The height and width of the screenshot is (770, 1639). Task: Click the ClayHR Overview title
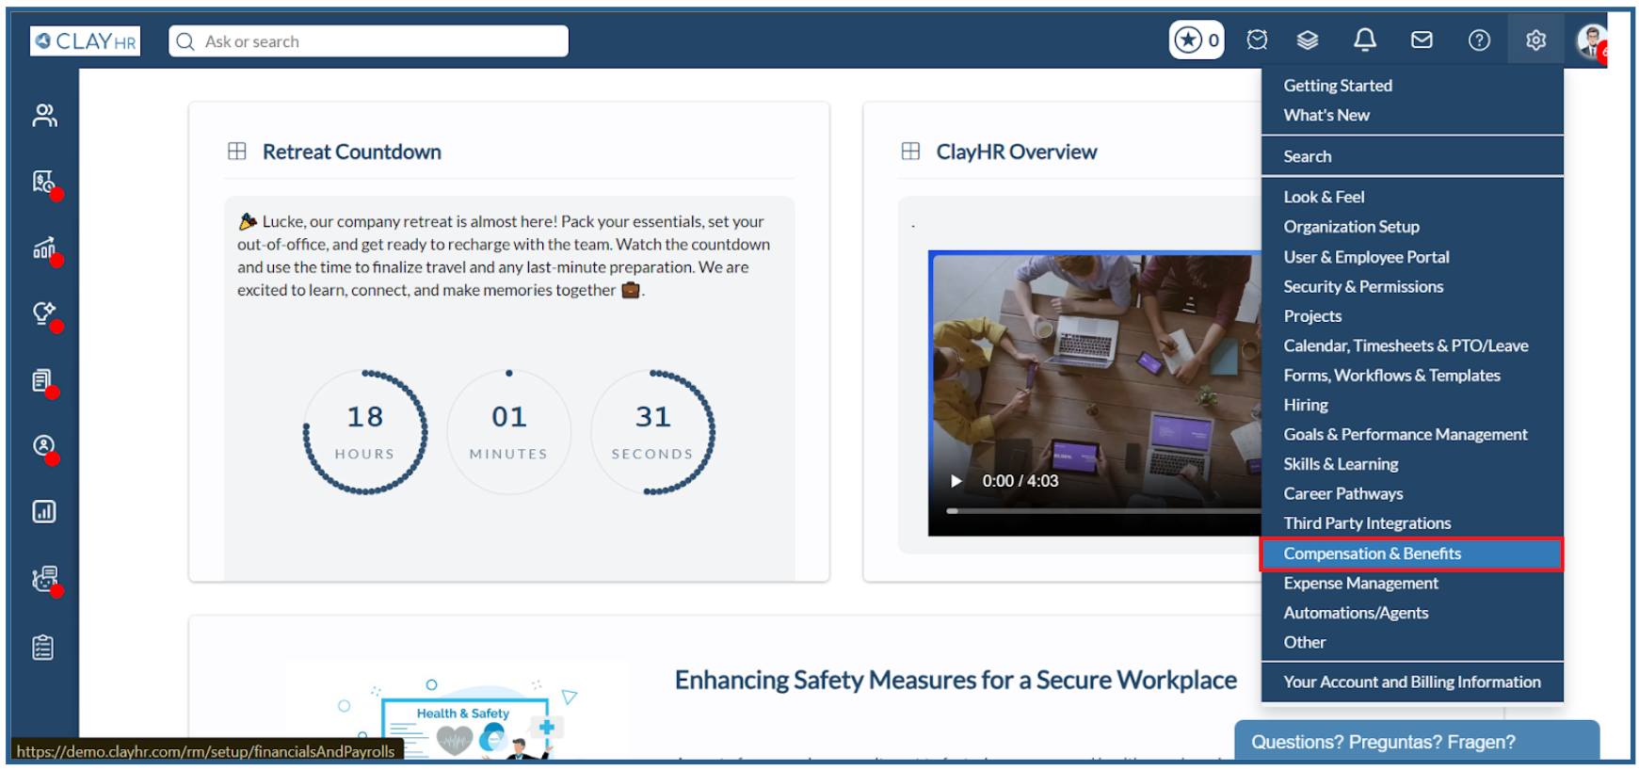(1016, 152)
